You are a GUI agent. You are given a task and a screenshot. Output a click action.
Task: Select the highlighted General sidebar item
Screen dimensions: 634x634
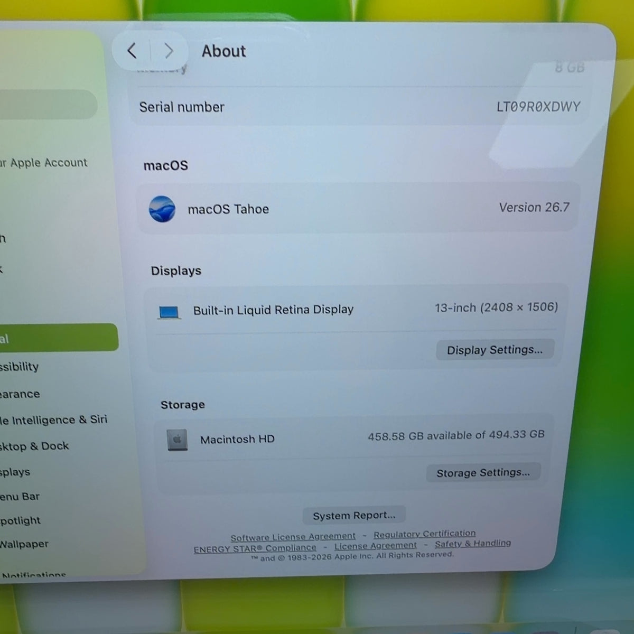[59, 338]
